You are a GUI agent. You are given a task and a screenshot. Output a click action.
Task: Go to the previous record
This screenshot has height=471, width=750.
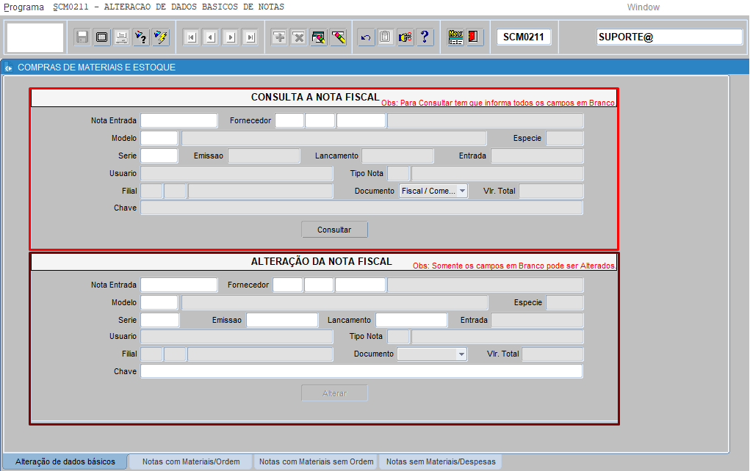[x=211, y=37]
